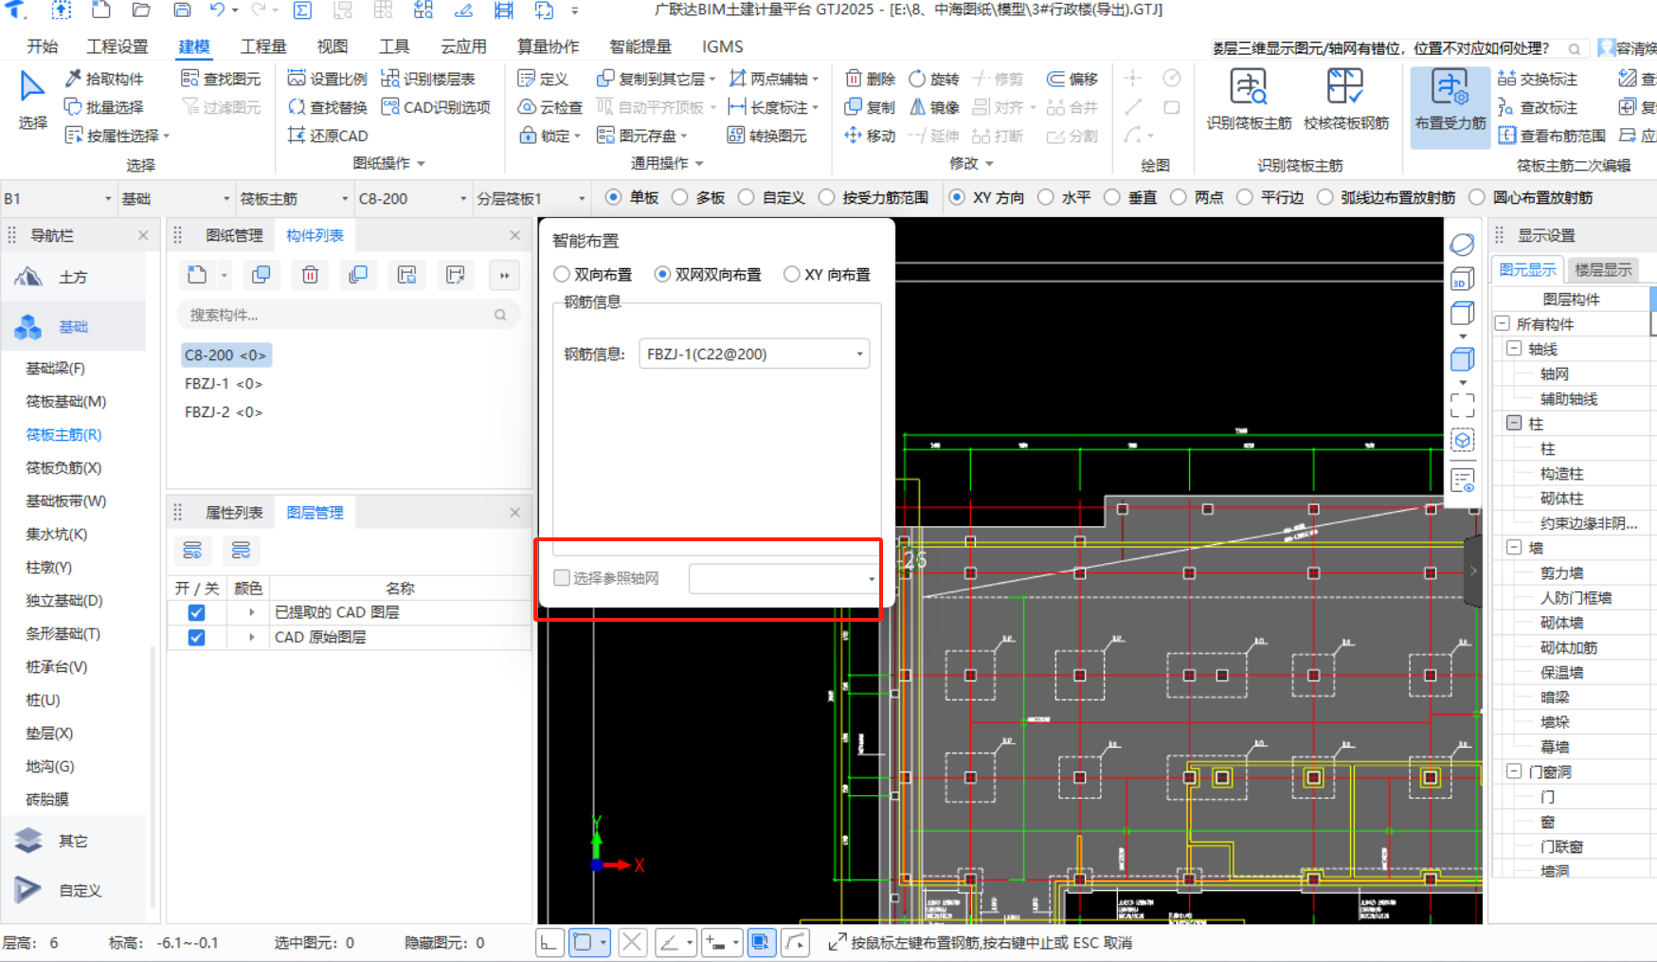Click the new component icon in 构件列表
Viewport: 1657px width, 962px height.
click(197, 275)
